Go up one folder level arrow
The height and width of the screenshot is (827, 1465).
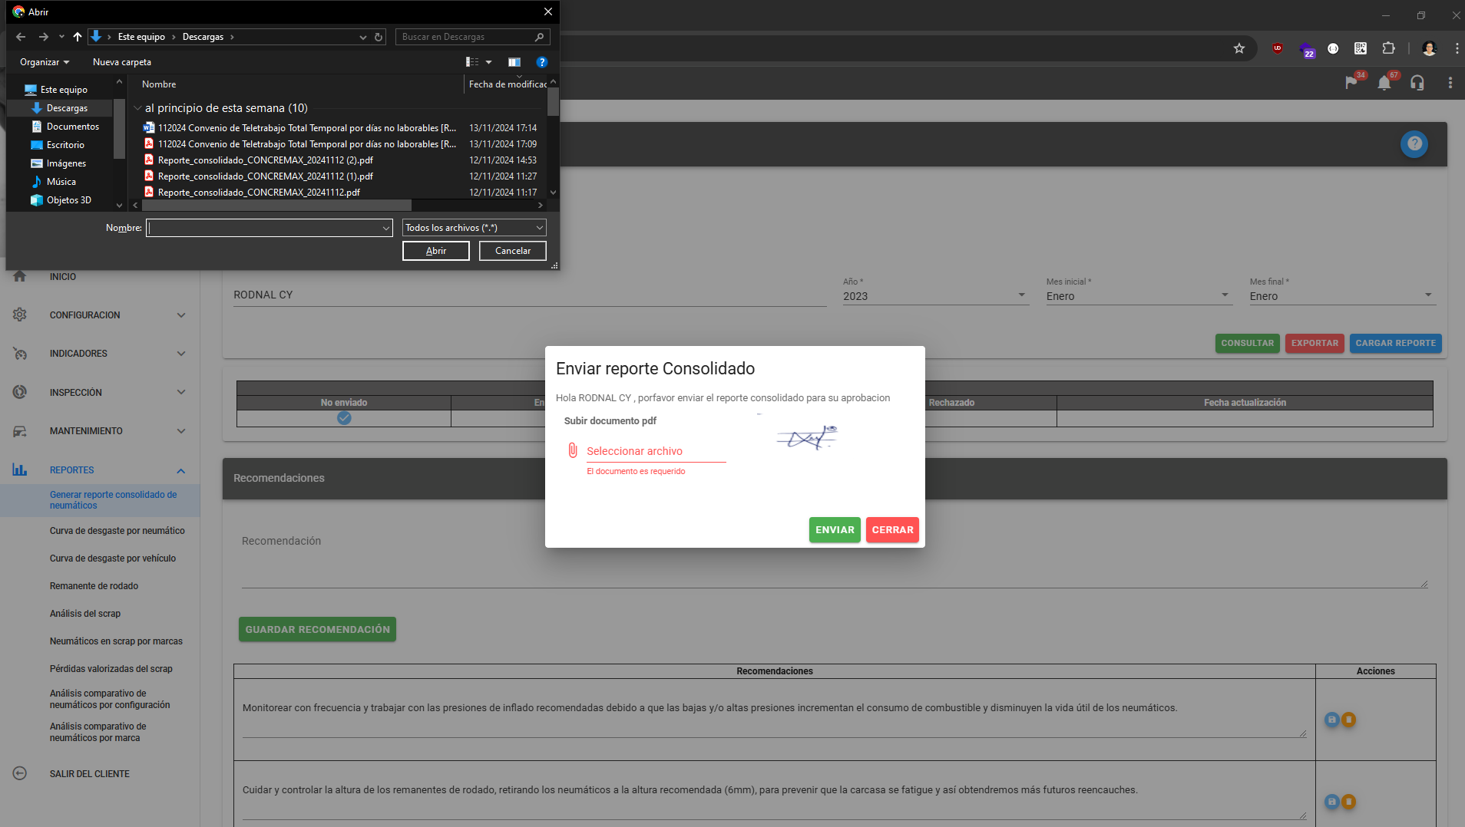[x=77, y=37]
